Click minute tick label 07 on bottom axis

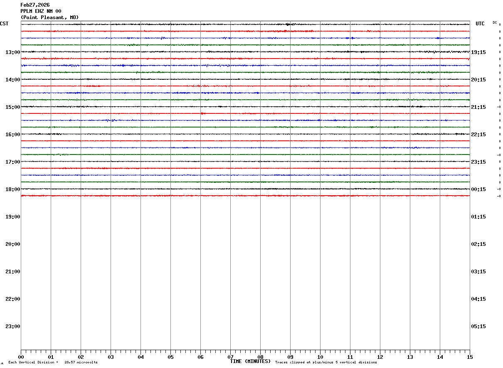point(230,357)
